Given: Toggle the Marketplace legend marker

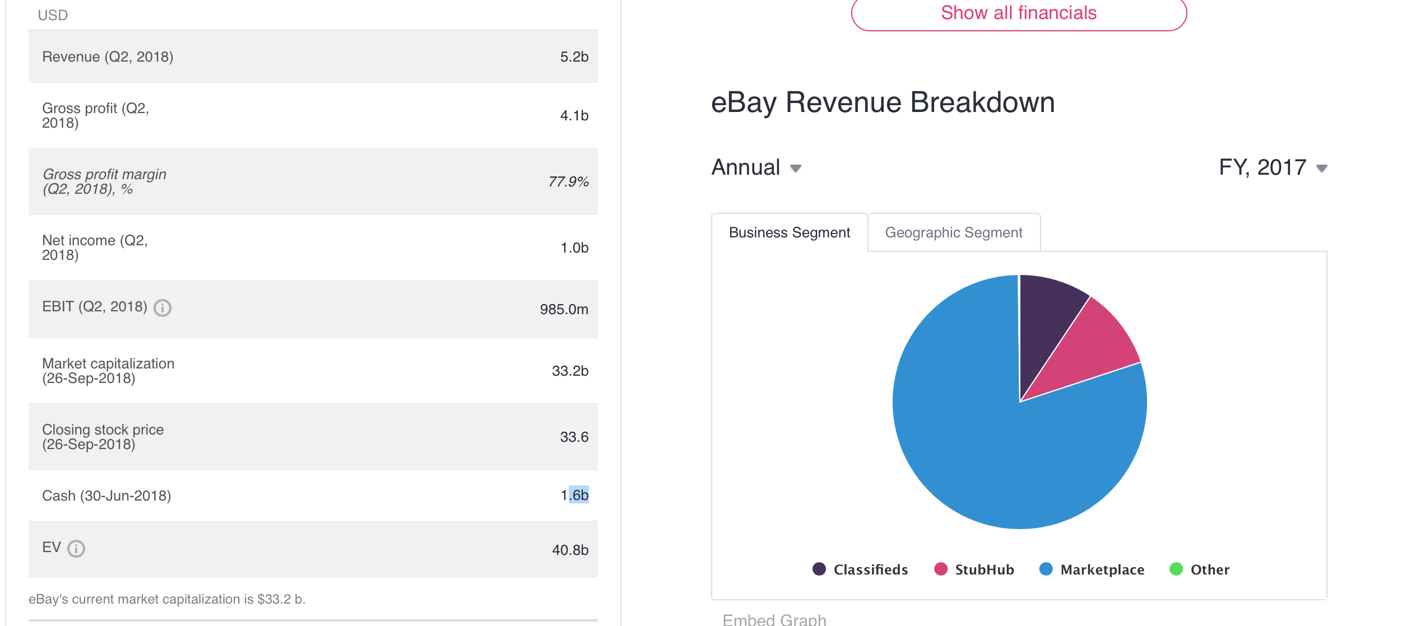Looking at the screenshot, I should click(1046, 569).
